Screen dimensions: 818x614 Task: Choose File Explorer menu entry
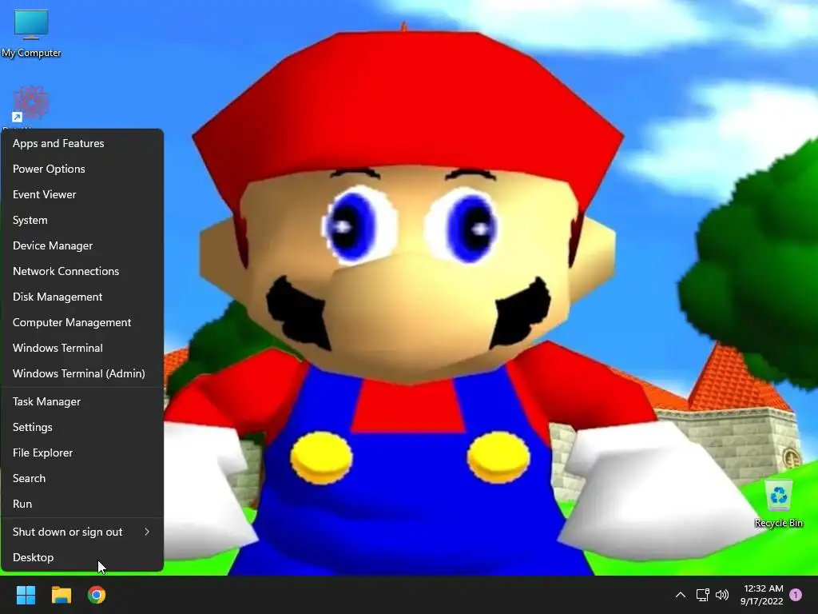(82, 453)
